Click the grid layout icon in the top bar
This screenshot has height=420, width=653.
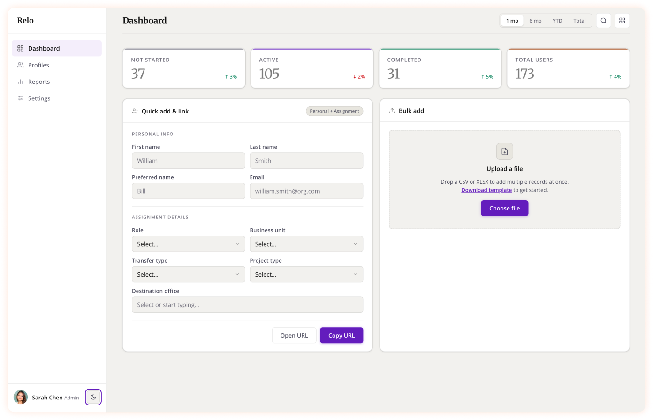622,21
